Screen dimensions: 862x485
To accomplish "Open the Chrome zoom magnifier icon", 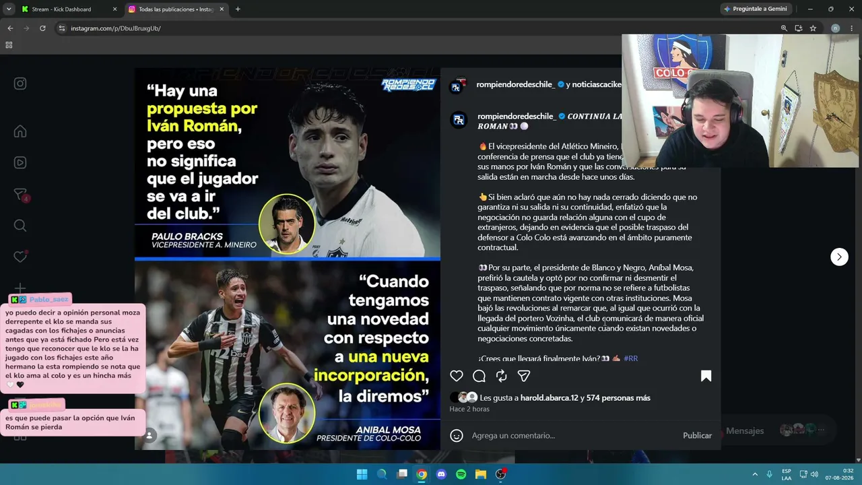I will click(x=784, y=28).
